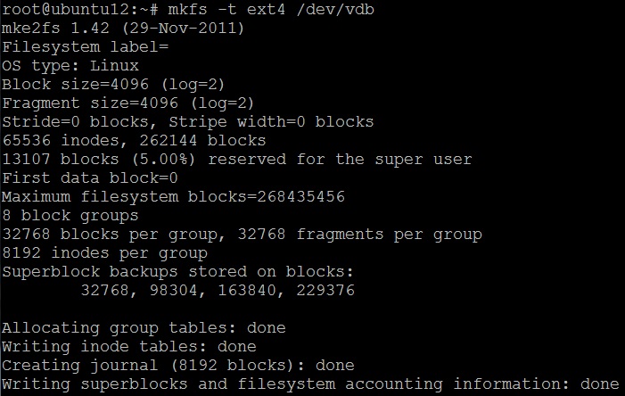Click the 8192 inodes per group line
Screen dimensions: 625x396
pos(104,253)
